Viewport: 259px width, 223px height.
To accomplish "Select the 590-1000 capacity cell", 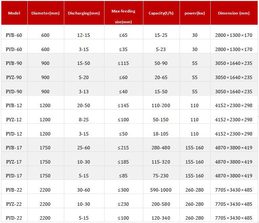I will (x=161, y=190).
